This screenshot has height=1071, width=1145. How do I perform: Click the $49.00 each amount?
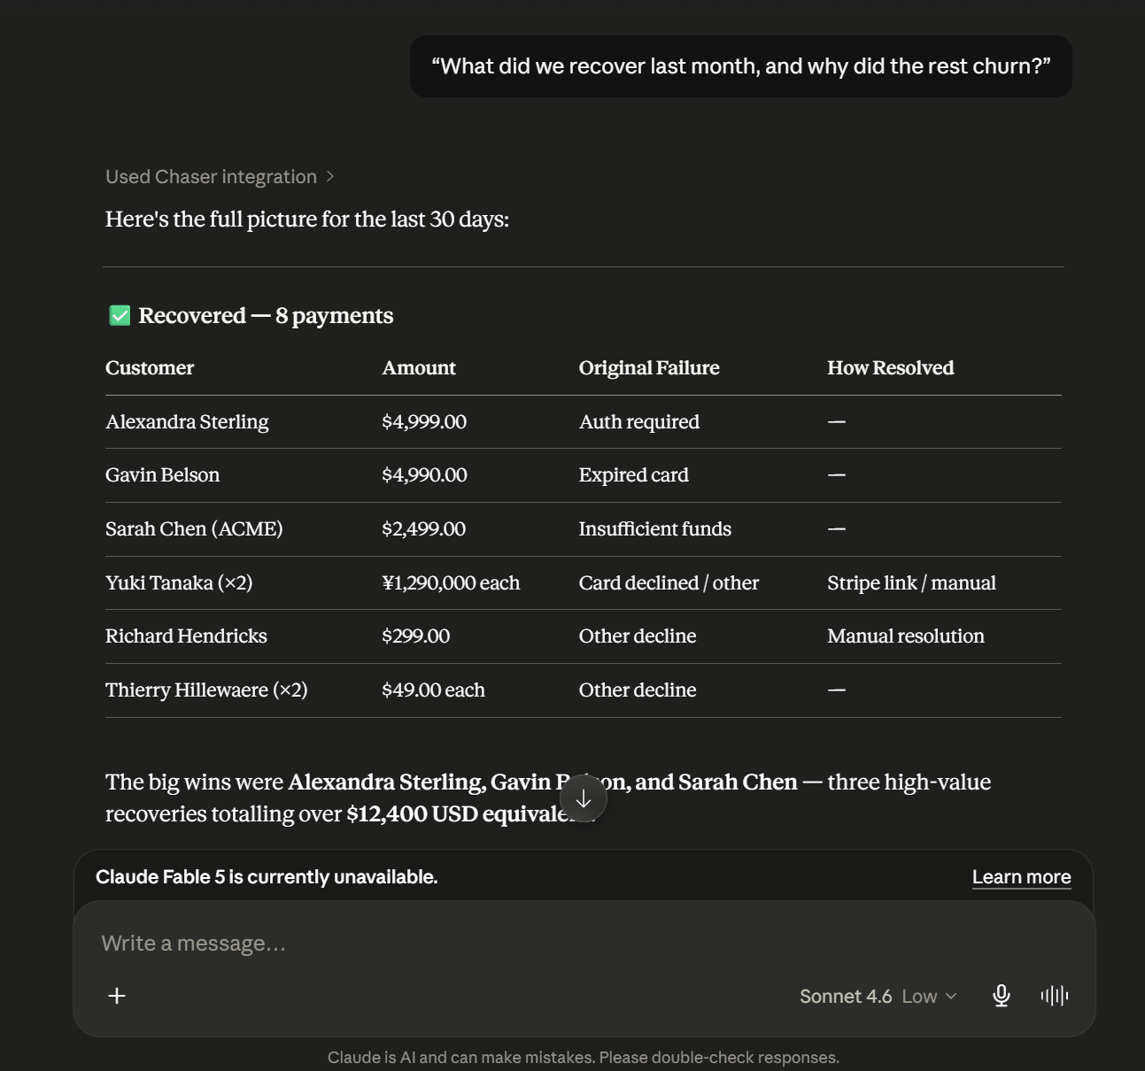tap(433, 690)
